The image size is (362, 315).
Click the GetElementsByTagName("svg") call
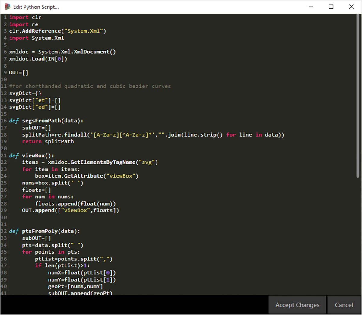pos(103,162)
